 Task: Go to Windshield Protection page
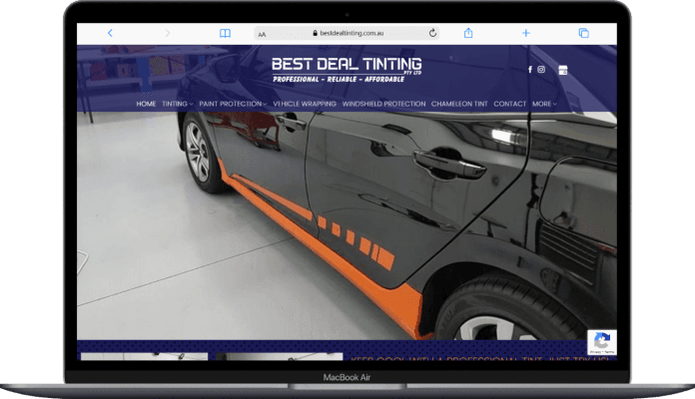[383, 104]
